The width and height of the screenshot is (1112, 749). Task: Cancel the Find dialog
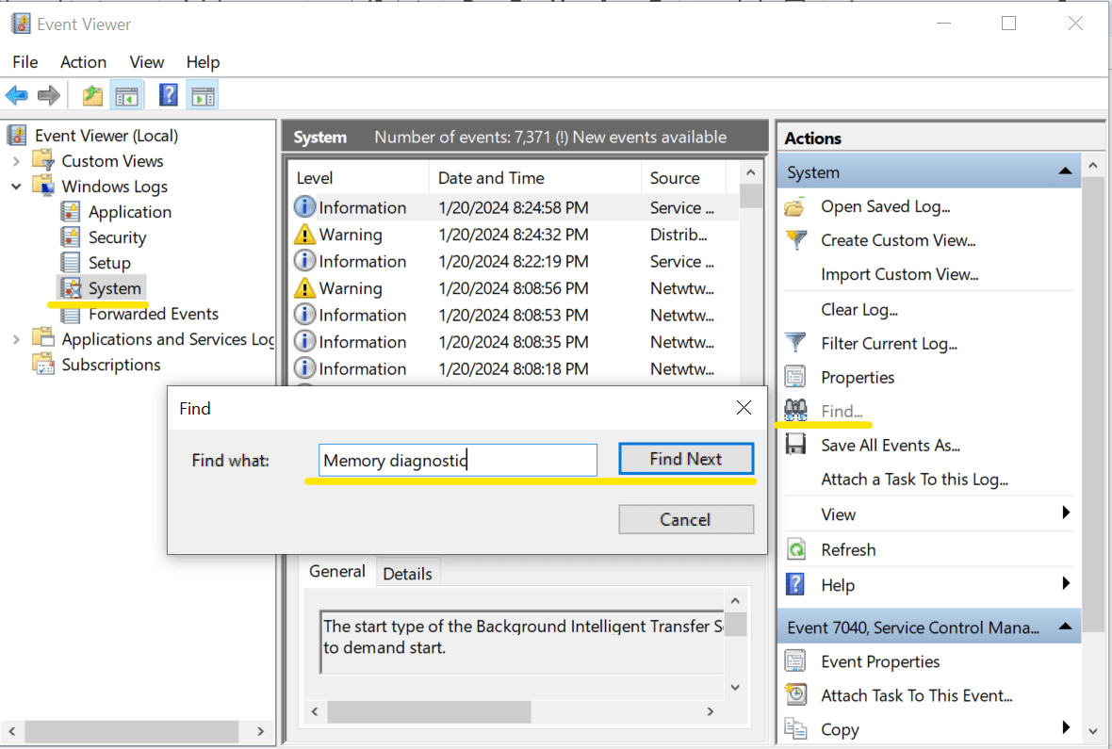[x=686, y=519]
